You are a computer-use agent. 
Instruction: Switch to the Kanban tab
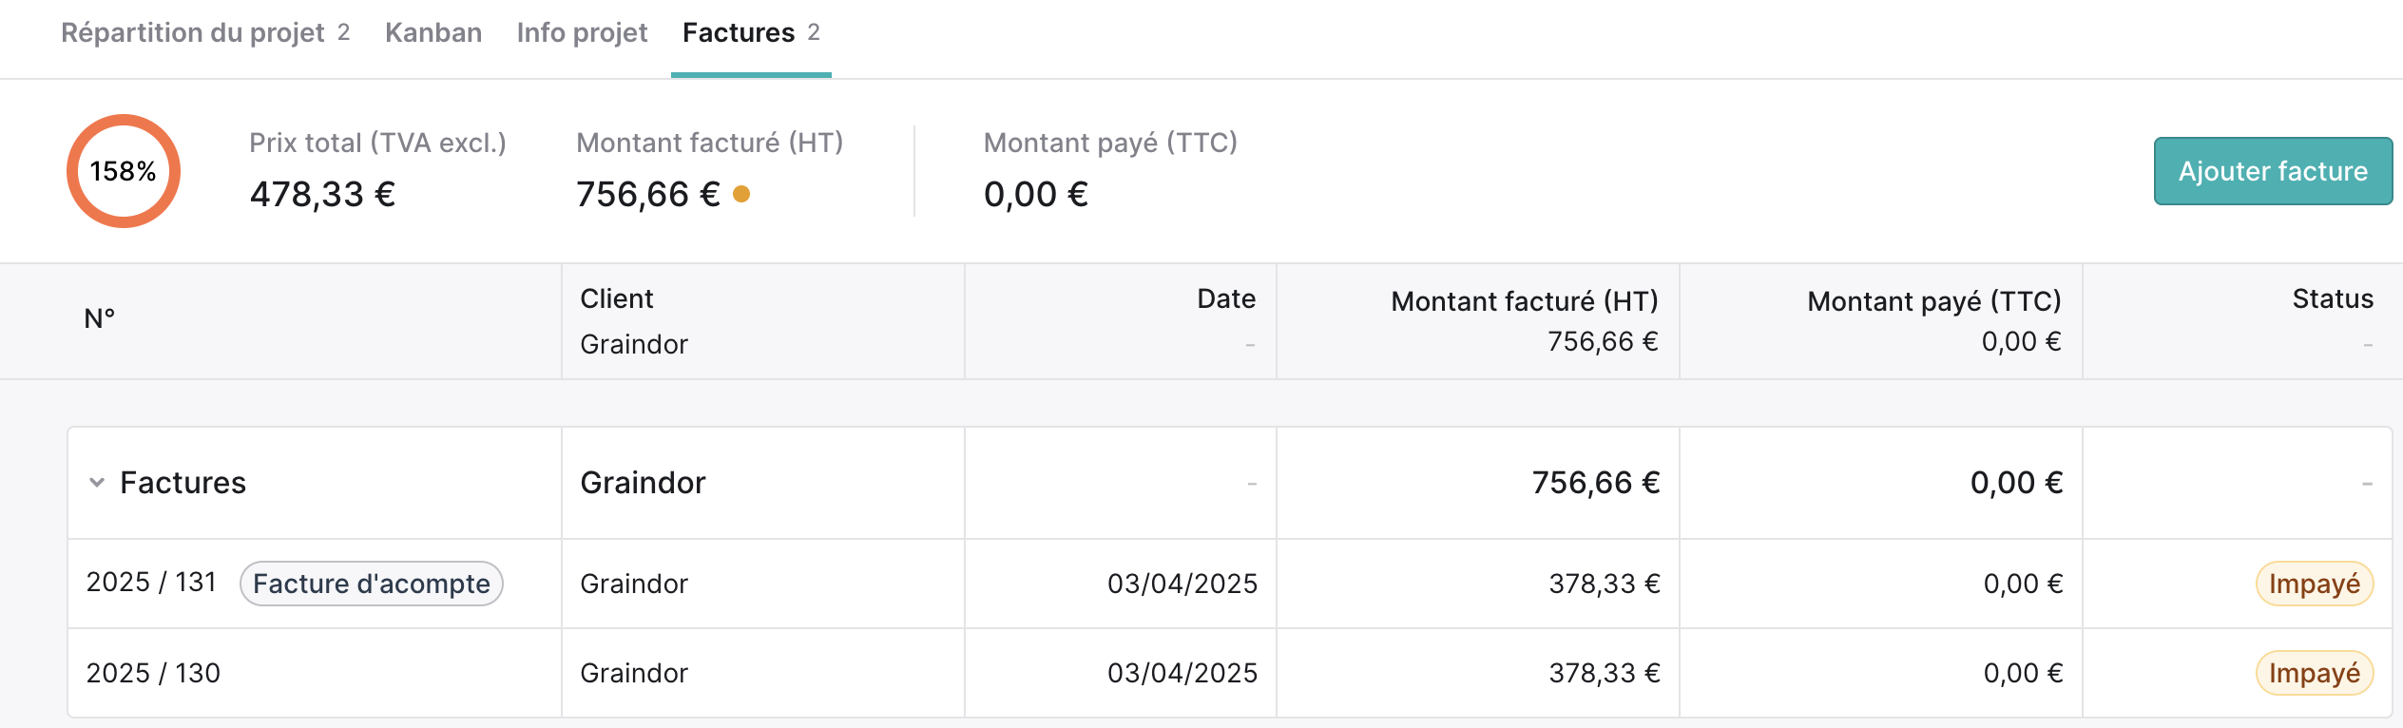[433, 33]
